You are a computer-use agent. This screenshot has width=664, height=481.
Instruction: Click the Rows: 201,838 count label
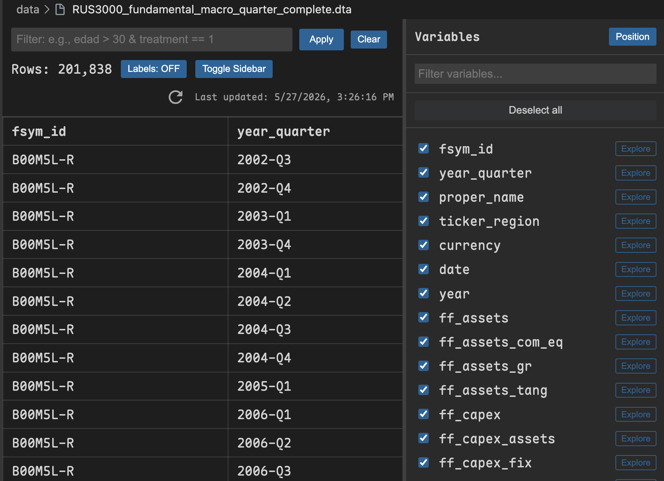click(x=62, y=69)
